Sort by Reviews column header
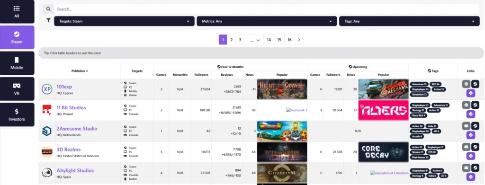The image size is (485, 185). [x=227, y=75]
